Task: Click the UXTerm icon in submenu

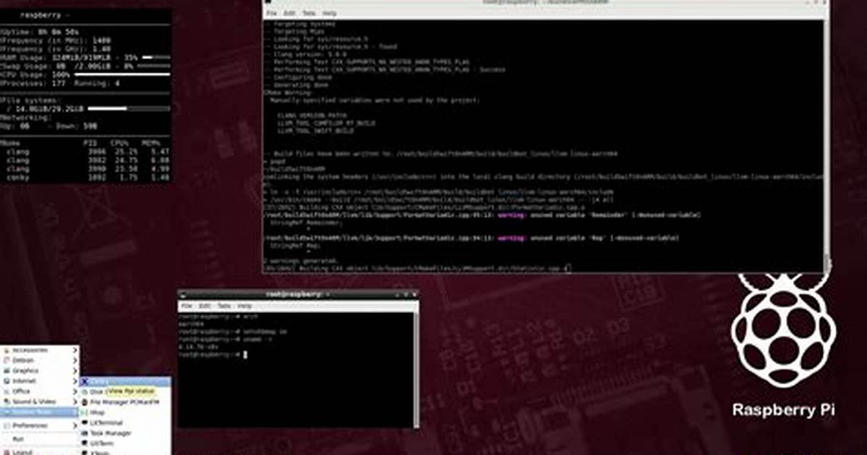Action: pyautogui.click(x=85, y=443)
